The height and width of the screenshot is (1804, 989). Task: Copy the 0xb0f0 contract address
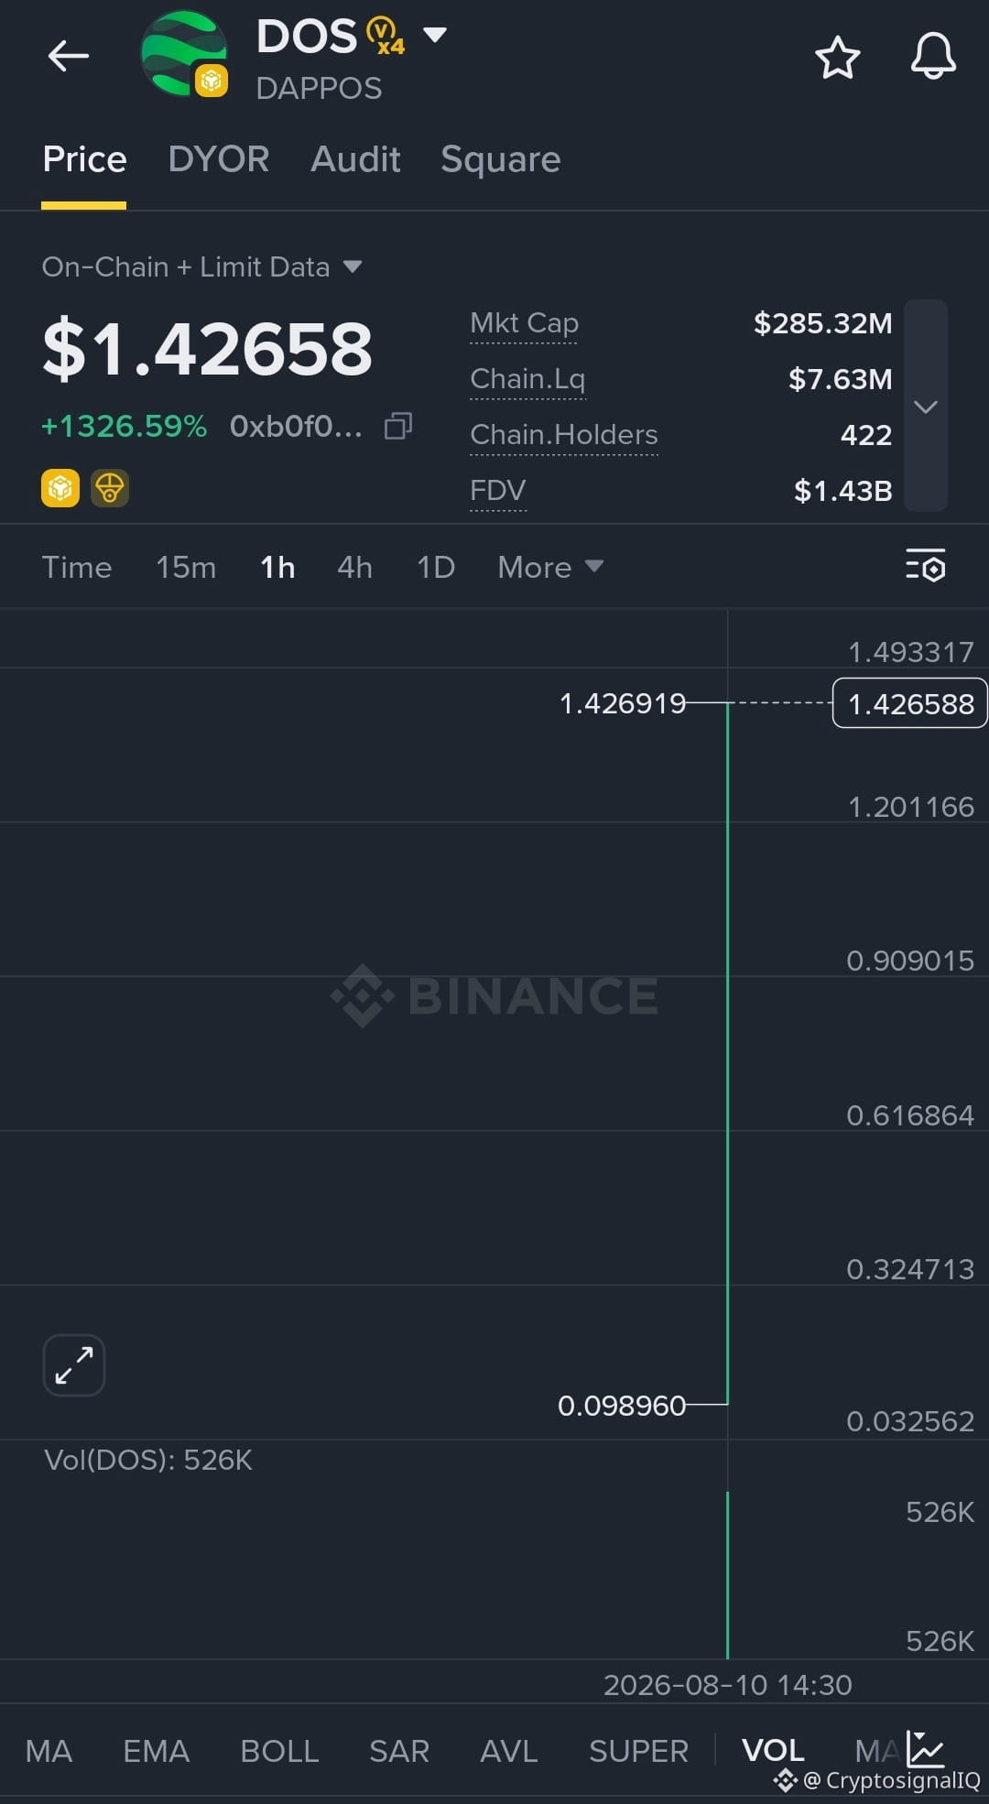tap(398, 426)
